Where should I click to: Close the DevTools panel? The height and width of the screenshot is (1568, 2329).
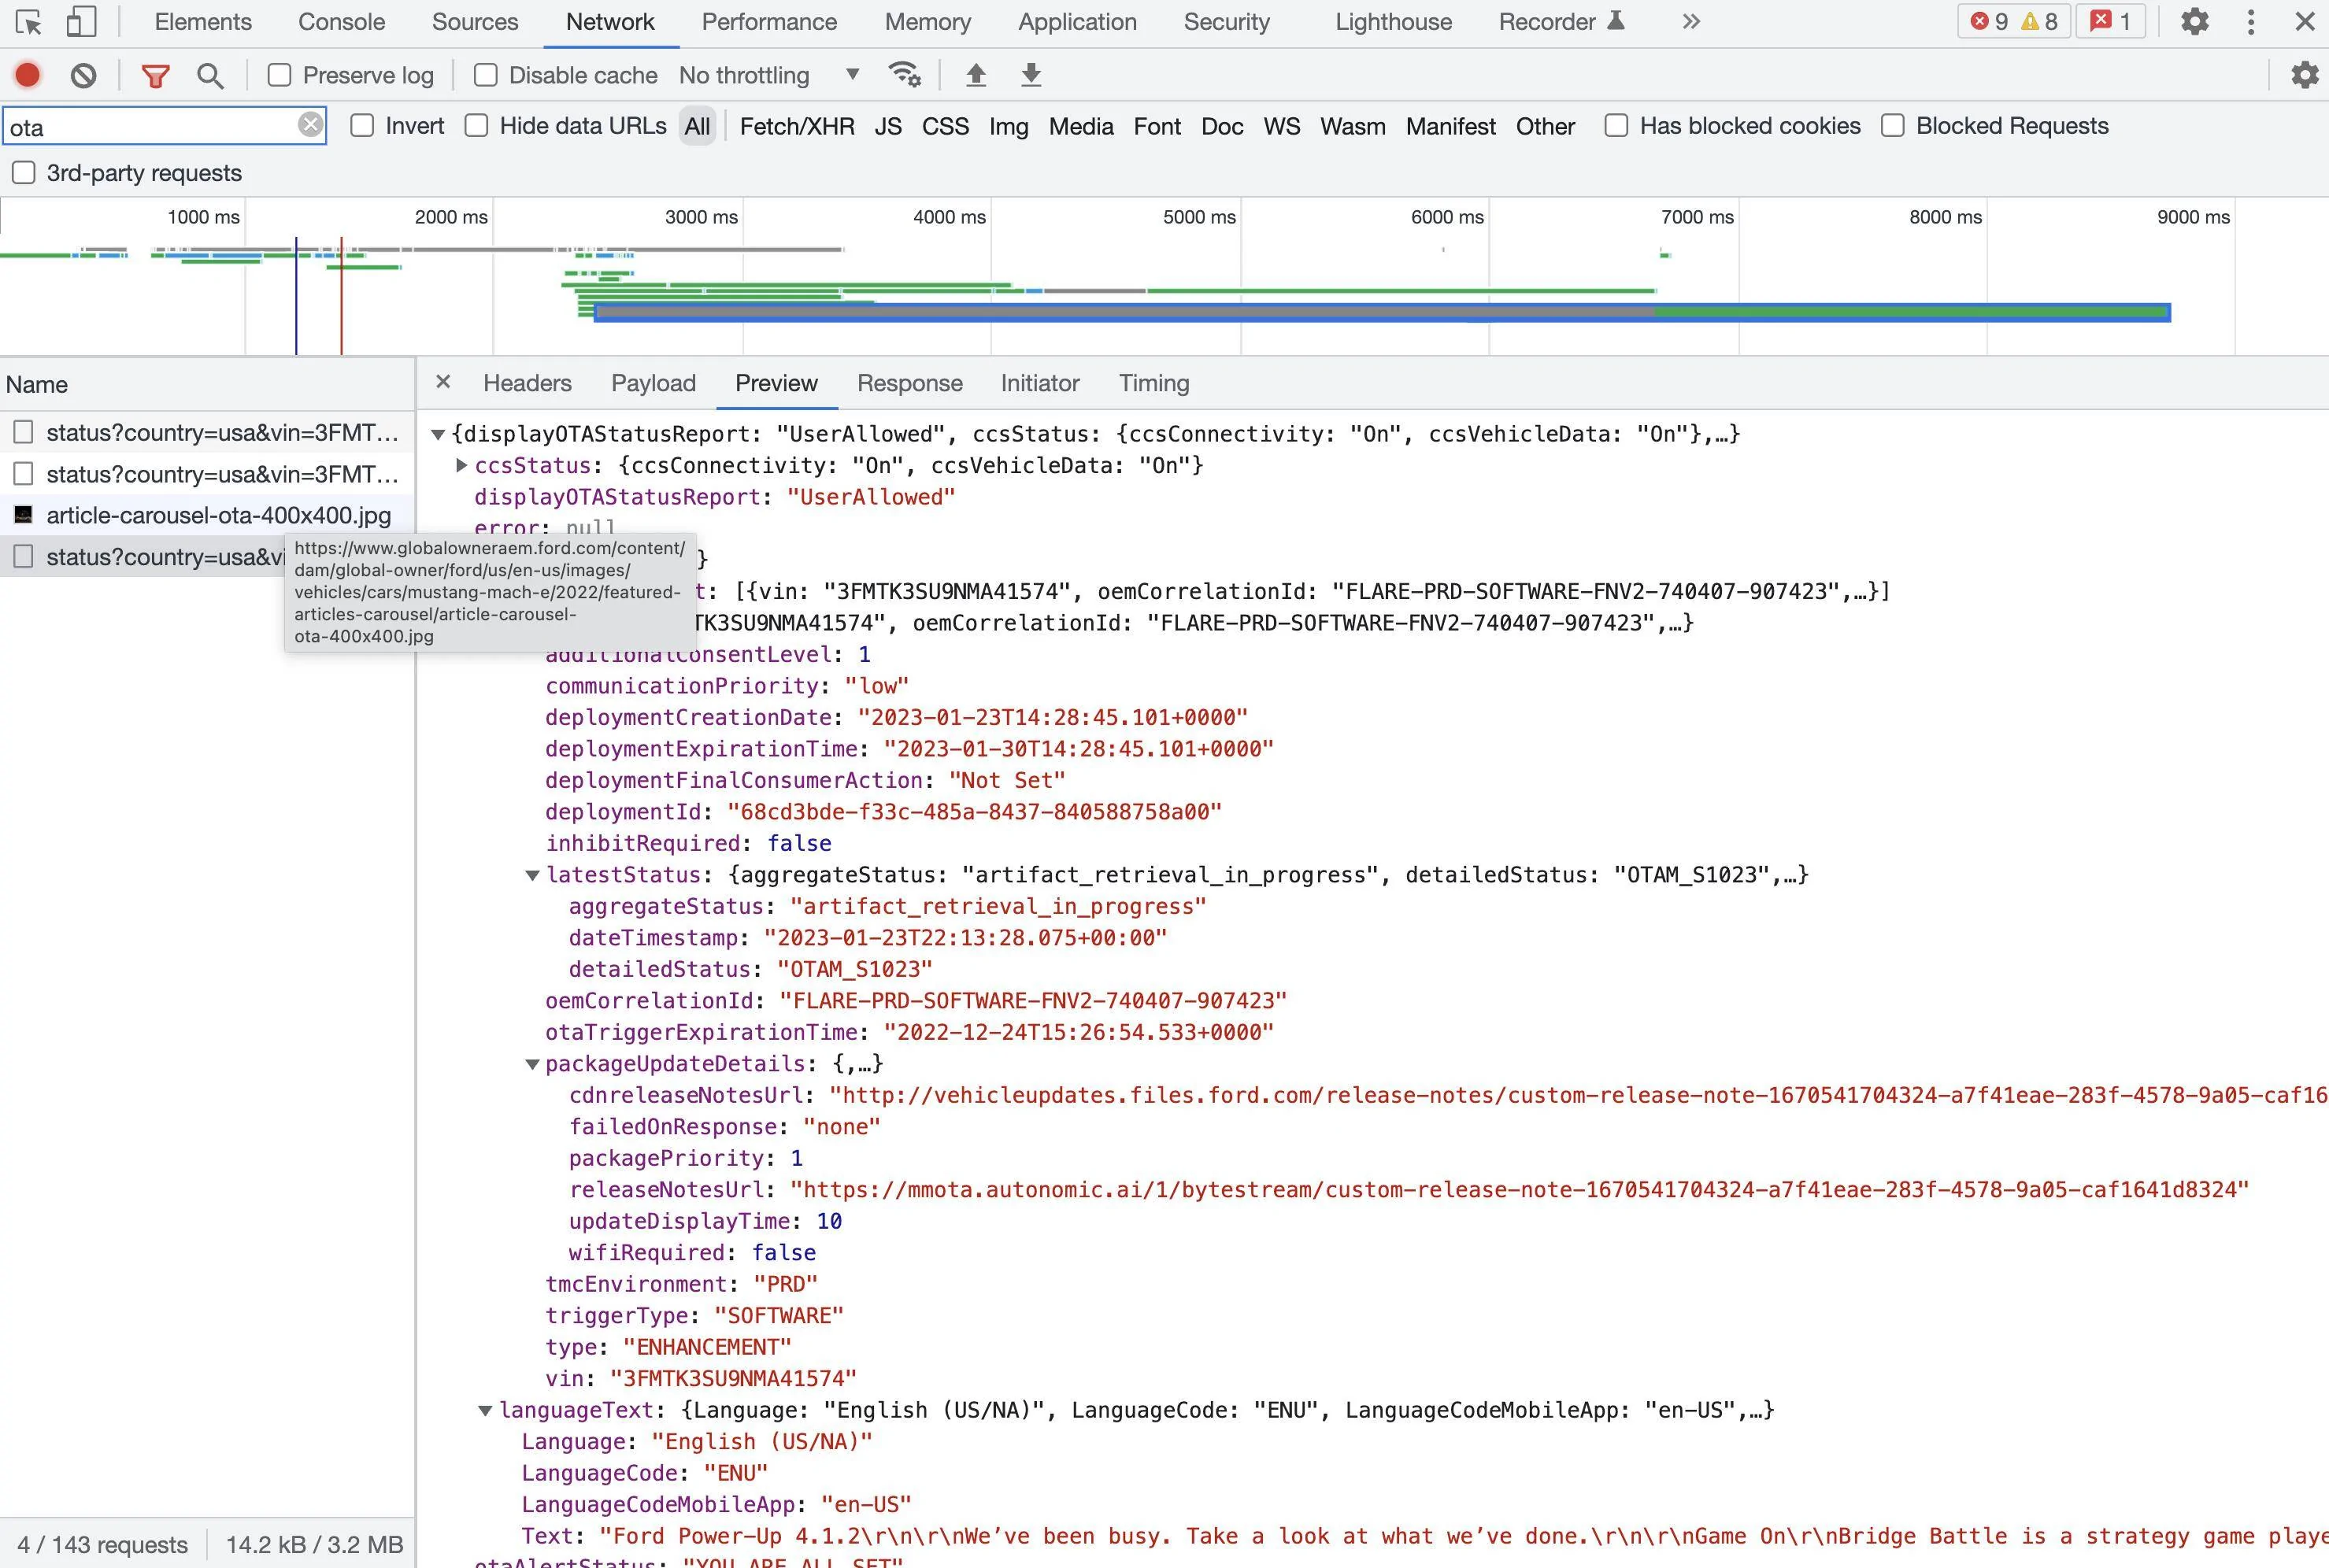pyautogui.click(x=2305, y=22)
